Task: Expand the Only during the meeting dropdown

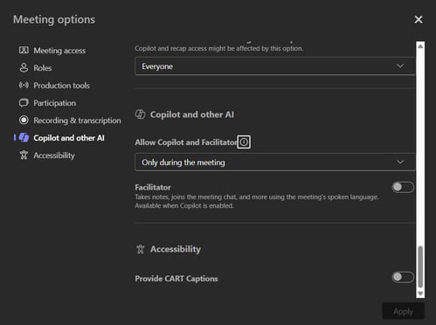Action: click(275, 162)
